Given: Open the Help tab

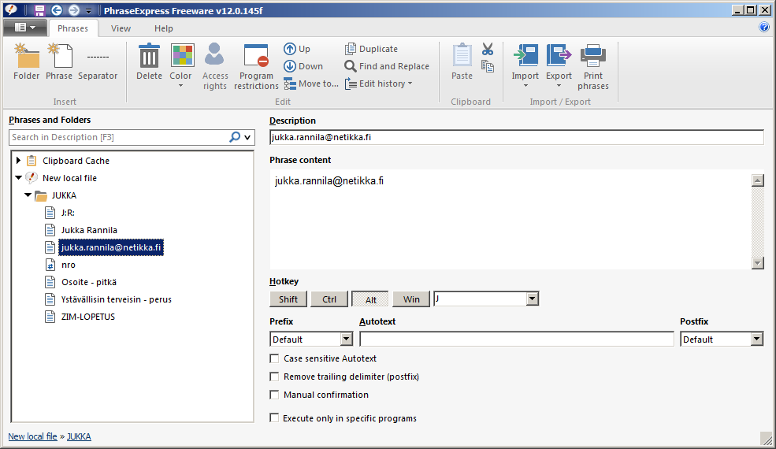Looking at the screenshot, I should [x=163, y=28].
